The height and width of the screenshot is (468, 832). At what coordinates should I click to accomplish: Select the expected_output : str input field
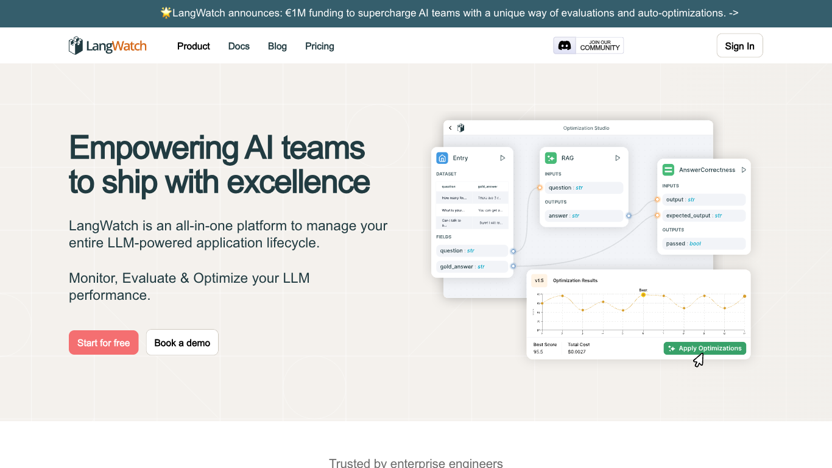(x=704, y=216)
